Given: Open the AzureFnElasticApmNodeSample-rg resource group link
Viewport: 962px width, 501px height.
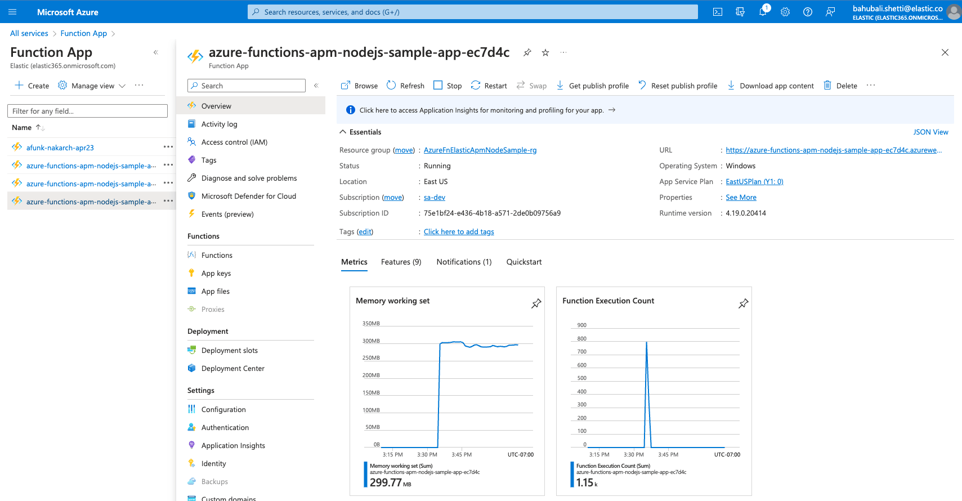Looking at the screenshot, I should click(480, 150).
